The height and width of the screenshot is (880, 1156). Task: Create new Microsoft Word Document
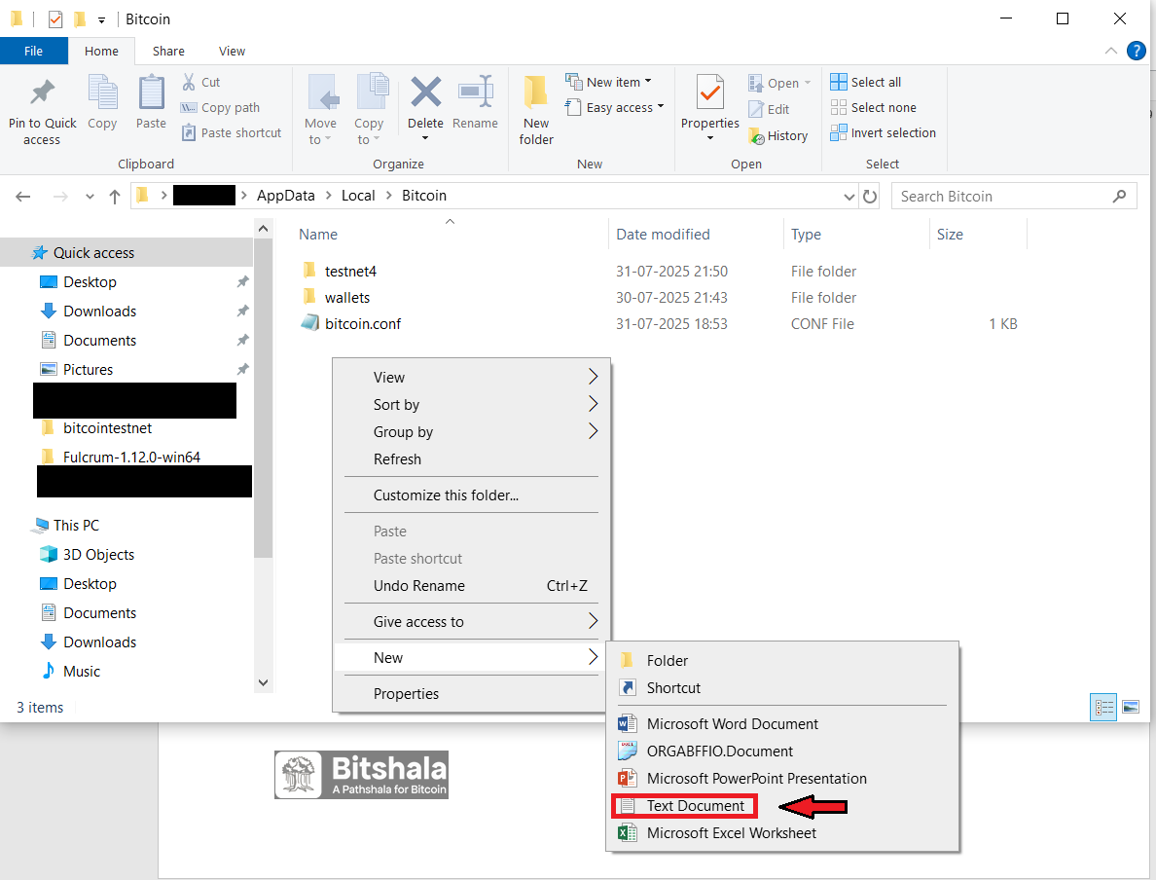pyautogui.click(x=782, y=724)
